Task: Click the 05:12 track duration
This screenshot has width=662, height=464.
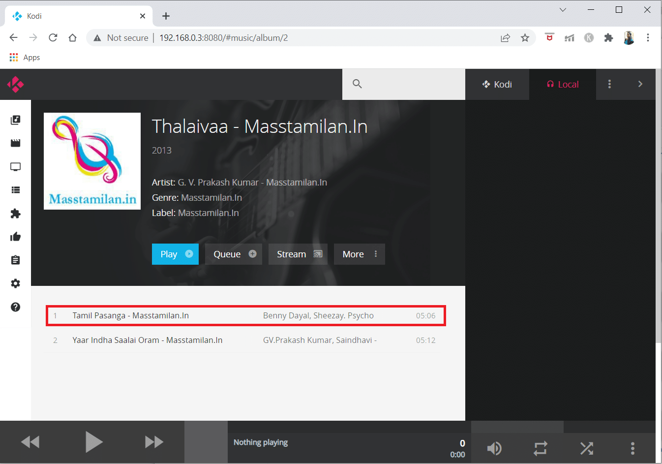Action: tap(425, 340)
